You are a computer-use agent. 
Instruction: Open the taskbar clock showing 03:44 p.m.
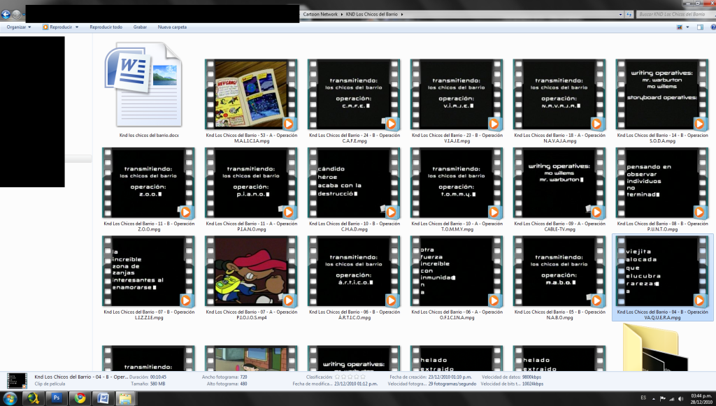pos(701,399)
